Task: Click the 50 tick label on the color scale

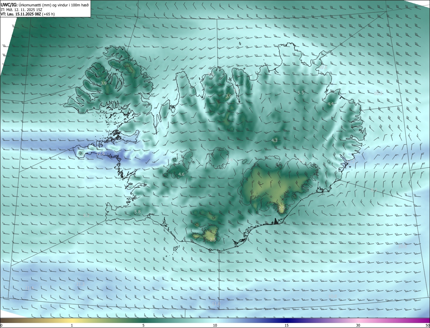Action: [x=427, y=326]
